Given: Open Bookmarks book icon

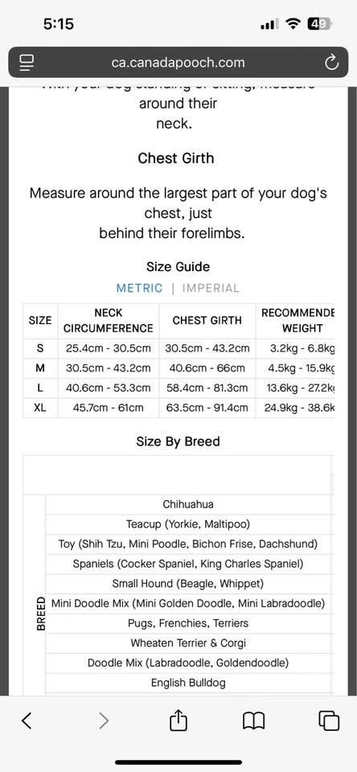Looking at the screenshot, I should [254, 721].
